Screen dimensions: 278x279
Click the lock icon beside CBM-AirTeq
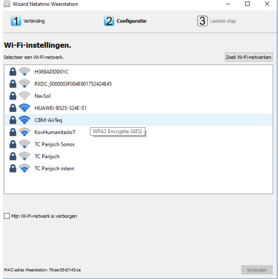(x=13, y=120)
